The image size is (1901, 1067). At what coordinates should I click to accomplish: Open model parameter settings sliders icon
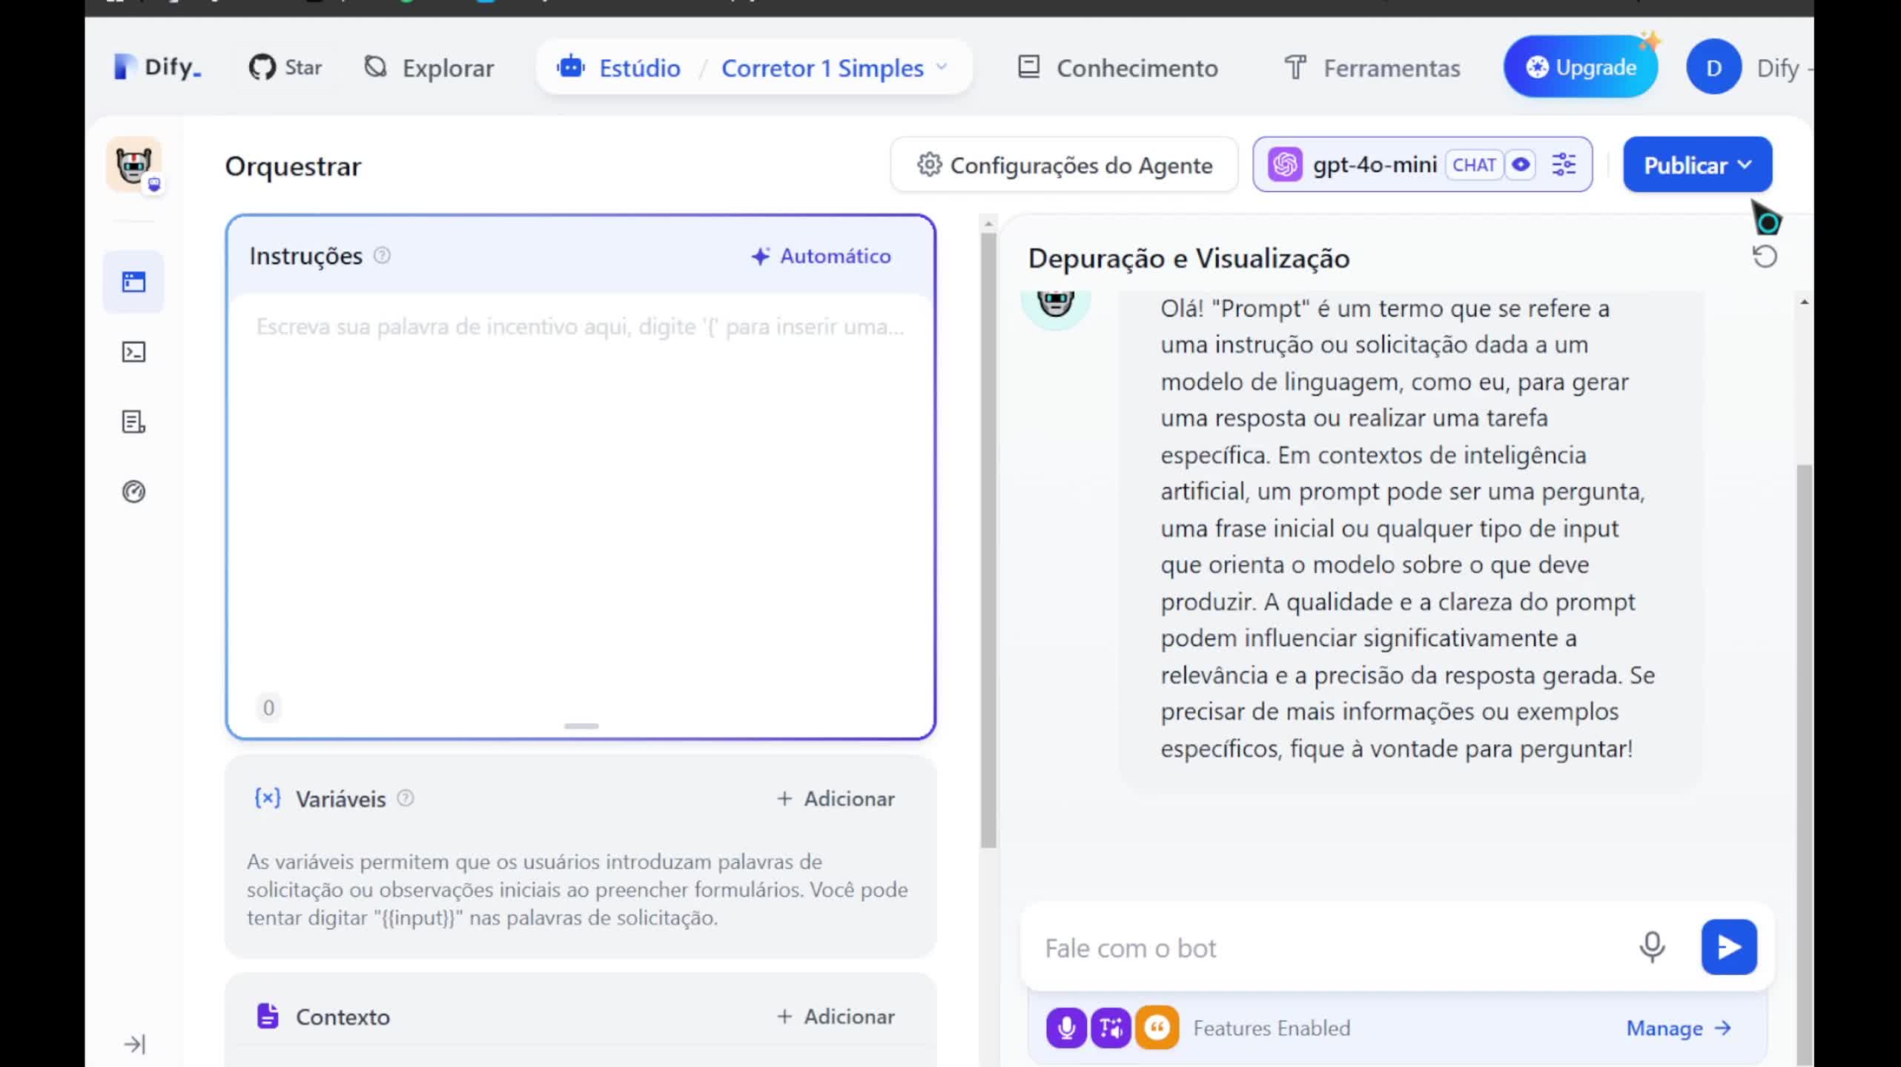1564,164
